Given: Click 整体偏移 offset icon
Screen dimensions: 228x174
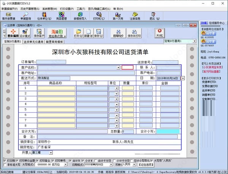Looking at the screenshot, I should [13, 33].
